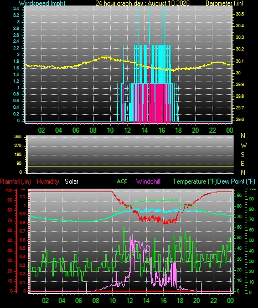Click the AQI legend label

tap(122, 181)
